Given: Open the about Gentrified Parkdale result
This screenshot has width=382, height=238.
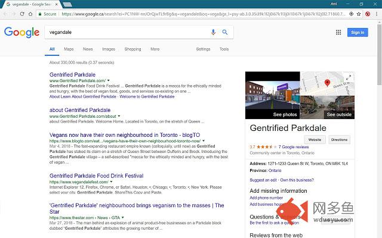Looking at the screenshot, I should [80, 110].
